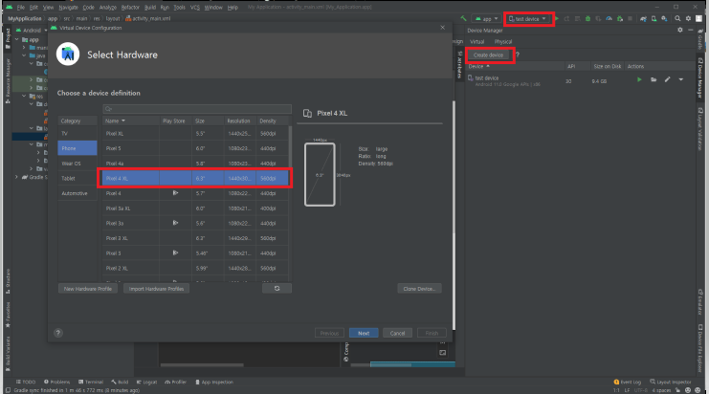Image resolution: width=709 pixels, height=394 pixels.
Task: Select the Pixel 3a XL device row
Action: (x=195, y=208)
